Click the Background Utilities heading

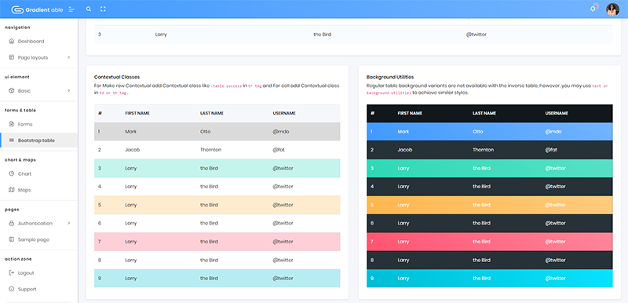(x=390, y=77)
